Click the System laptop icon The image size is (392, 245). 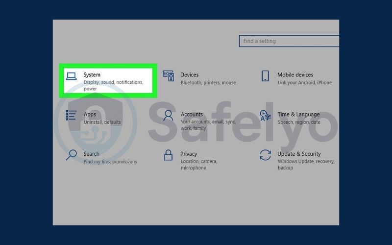click(x=72, y=76)
